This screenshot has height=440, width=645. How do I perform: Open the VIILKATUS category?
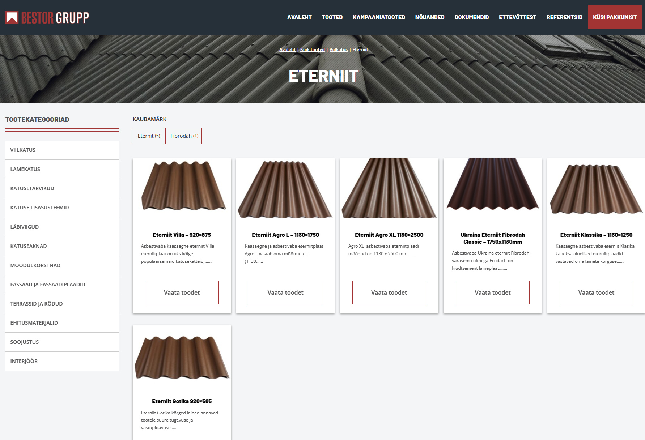[62, 150]
